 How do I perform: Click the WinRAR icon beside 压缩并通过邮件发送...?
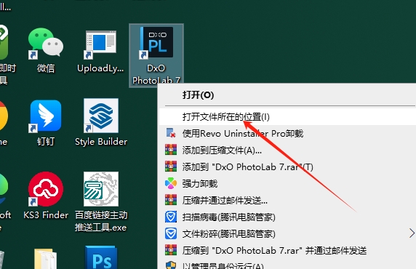coord(171,200)
